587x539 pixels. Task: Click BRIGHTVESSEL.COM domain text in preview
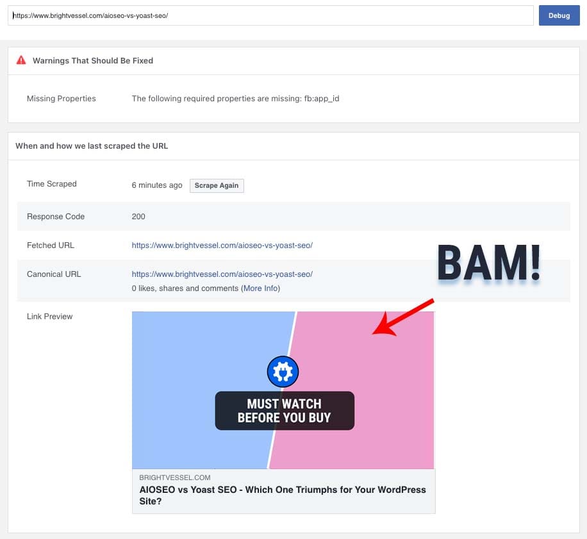175,477
